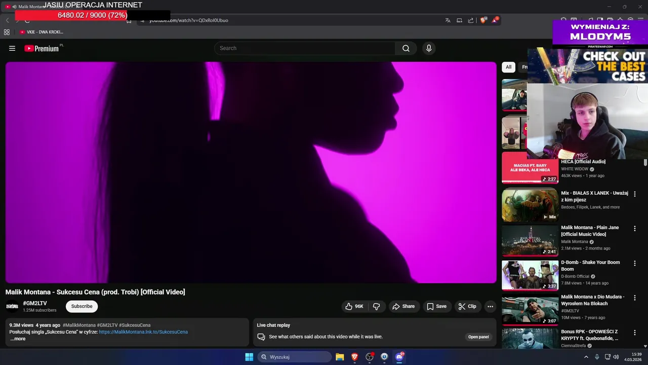Open MalikMontana.lnk.to/SukcesuCena link
648x365 pixels.
[x=143, y=332]
